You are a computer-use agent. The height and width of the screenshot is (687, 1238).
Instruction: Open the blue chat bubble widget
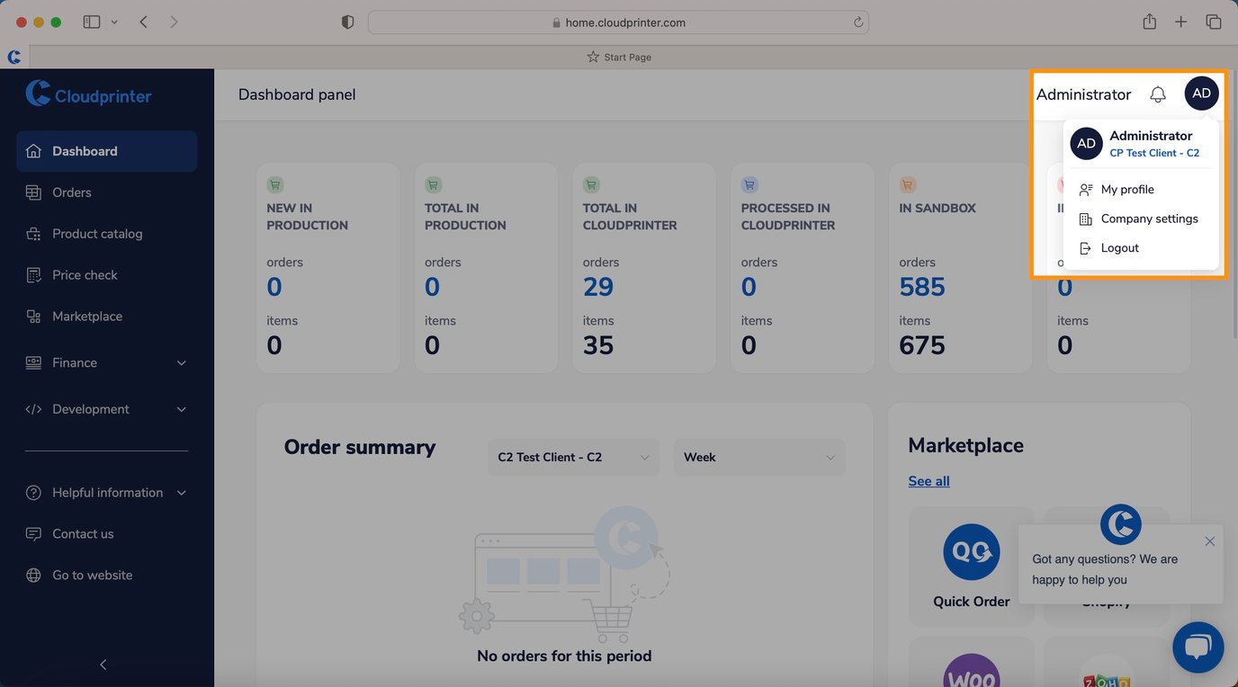point(1198,647)
